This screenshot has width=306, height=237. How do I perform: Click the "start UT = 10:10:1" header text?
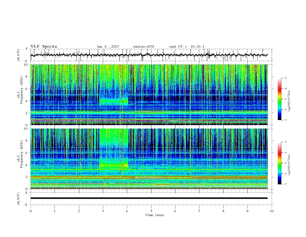187,46
